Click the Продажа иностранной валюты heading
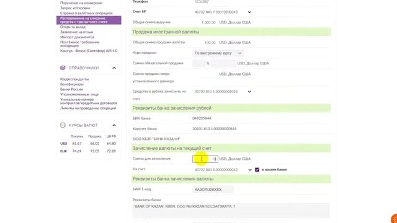 (x=166, y=32)
